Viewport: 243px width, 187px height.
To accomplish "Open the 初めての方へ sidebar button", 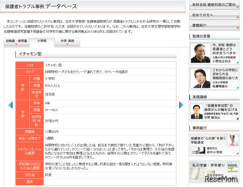I will [214, 16].
